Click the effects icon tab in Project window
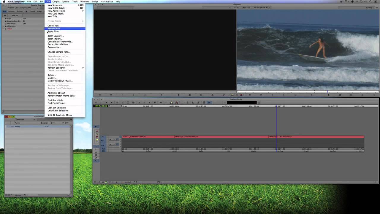380x214 pixels. [x=26, y=11]
